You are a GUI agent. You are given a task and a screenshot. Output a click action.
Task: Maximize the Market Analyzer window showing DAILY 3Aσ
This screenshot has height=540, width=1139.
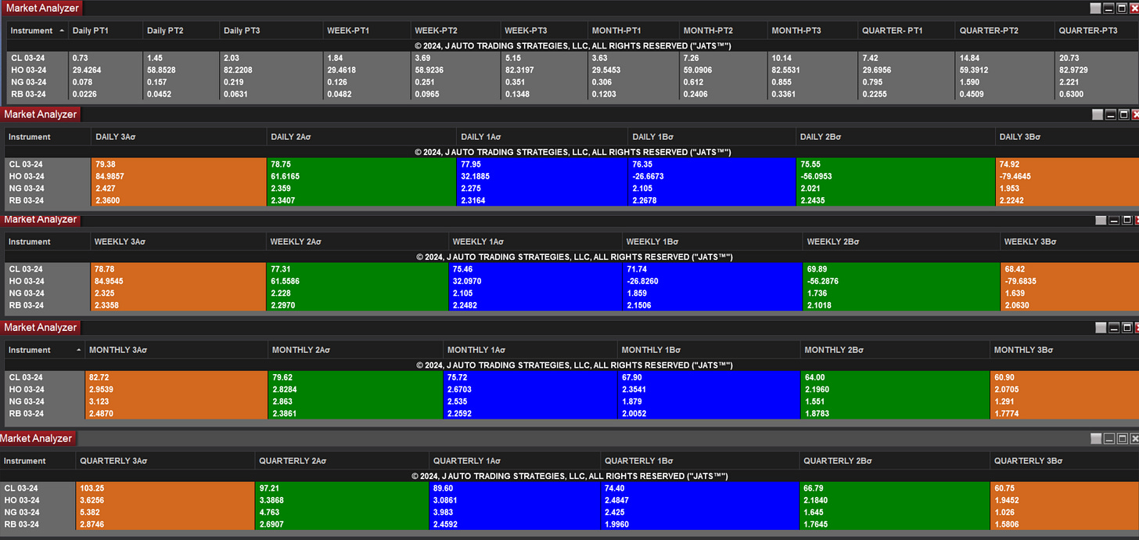1123,114
